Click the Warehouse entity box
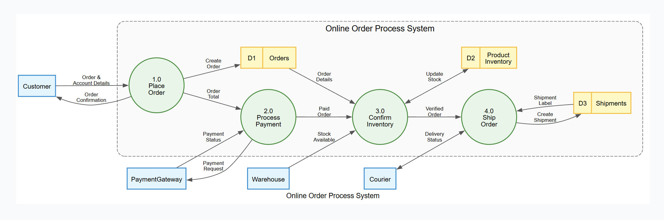 click(x=268, y=179)
